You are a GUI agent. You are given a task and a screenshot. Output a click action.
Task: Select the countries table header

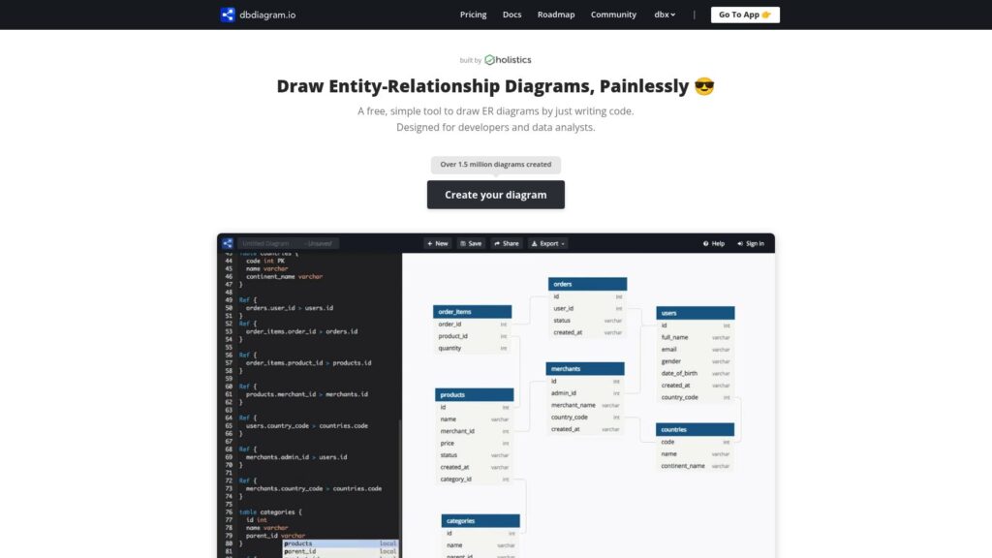click(x=696, y=429)
